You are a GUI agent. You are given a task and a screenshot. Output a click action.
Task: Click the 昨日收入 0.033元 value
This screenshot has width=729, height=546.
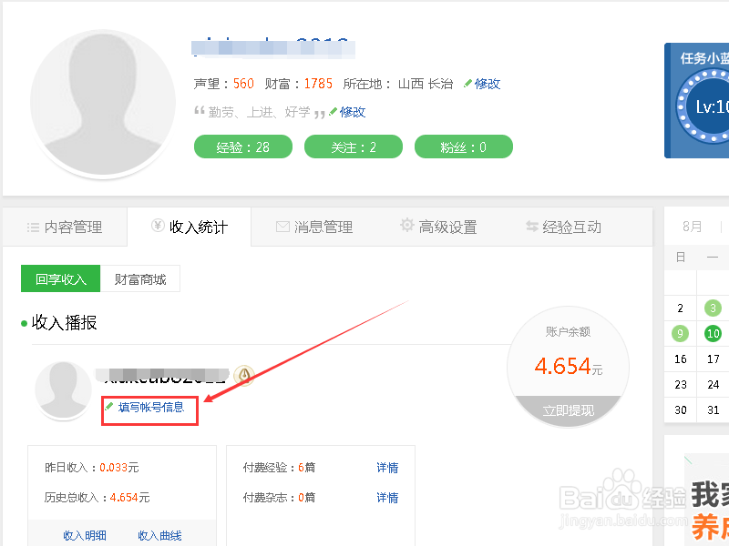point(119,468)
